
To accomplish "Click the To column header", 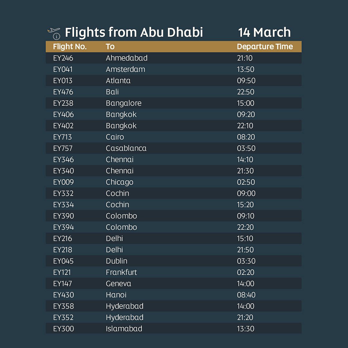I will coord(110,47).
